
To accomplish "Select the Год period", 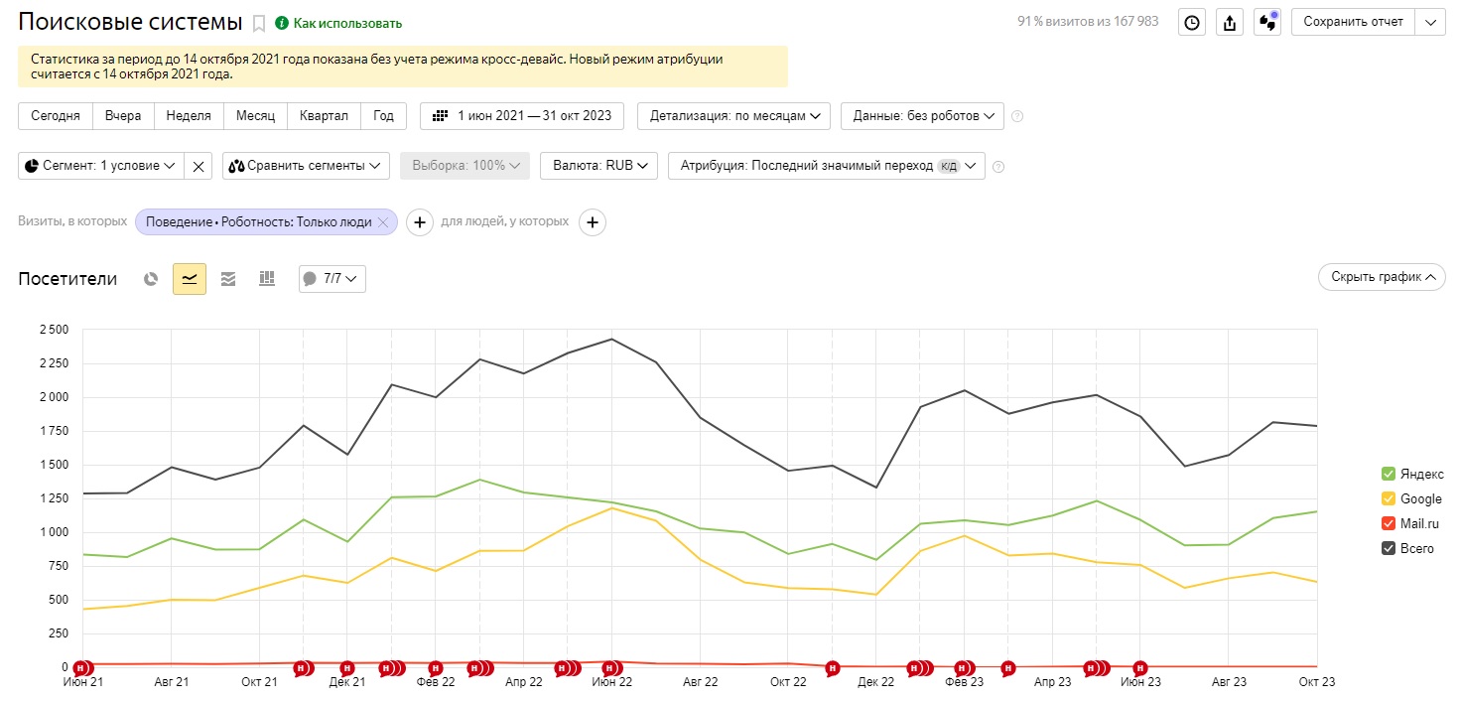I will pos(383,116).
